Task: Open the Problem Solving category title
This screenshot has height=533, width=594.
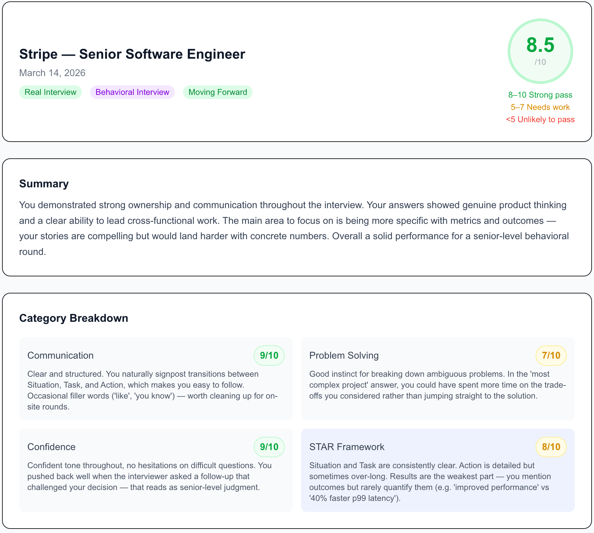Action: click(x=344, y=356)
